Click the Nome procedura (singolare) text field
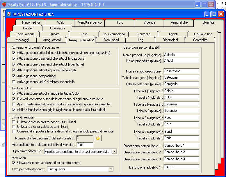Image resolution: width=226 pixels, height=177 pixels. [181, 55]
